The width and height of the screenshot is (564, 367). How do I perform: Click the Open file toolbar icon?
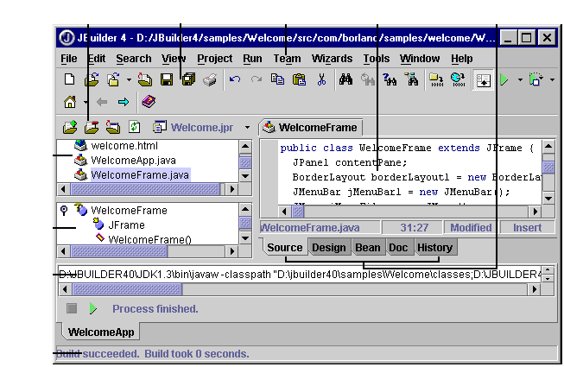[x=92, y=79]
